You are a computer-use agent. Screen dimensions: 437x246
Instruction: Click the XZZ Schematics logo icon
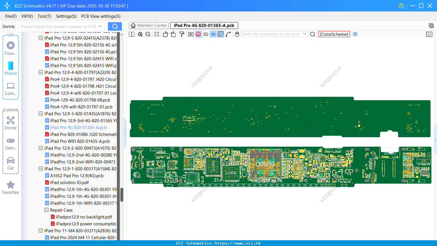click(x=7, y=6)
